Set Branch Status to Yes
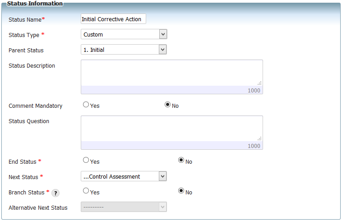Viewport: 342px width, 221px height. (x=86, y=191)
